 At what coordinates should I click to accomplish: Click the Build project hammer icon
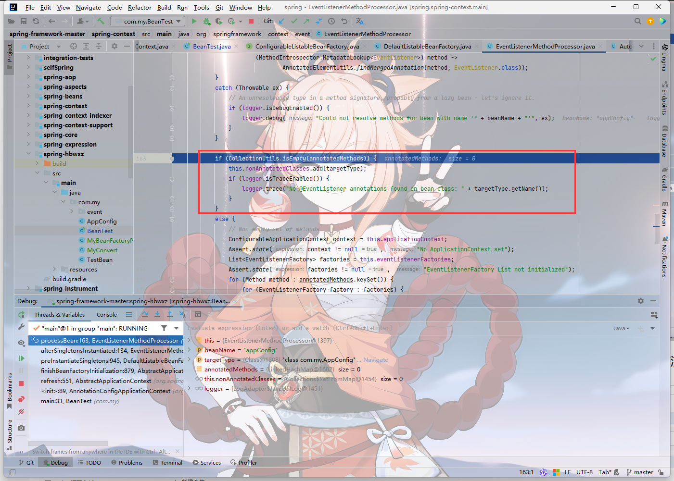point(101,21)
